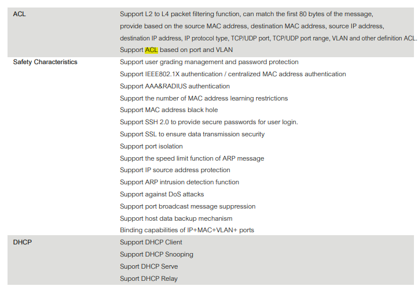The width and height of the screenshot is (418, 286).
Task: Click the host data backup mechanism line
Action: (x=176, y=218)
